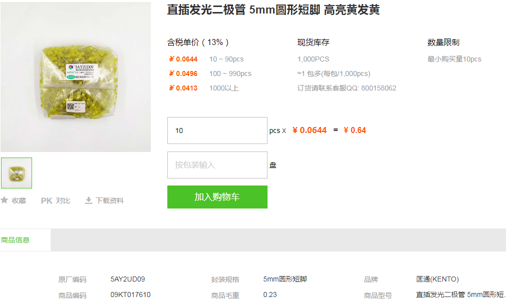The image size is (506, 302).
Task: Click the 下载资料 download link
Action: [x=110, y=200]
